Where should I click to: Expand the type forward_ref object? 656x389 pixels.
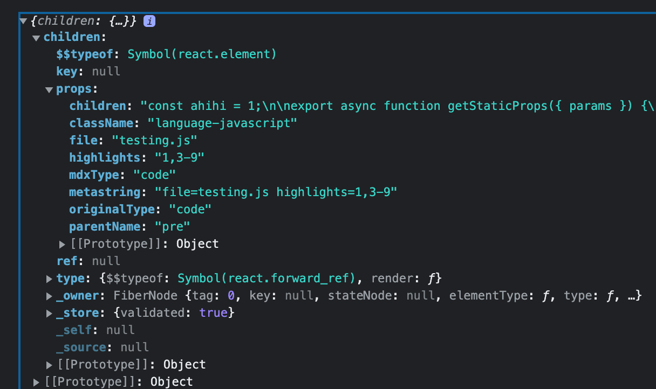click(x=49, y=279)
